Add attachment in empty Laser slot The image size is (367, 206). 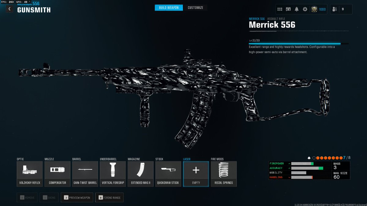pyautogui.click(x=196, y=174)
